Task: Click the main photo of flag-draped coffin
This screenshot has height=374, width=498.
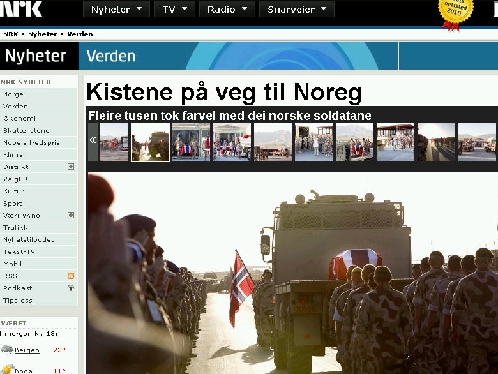Action: point(293,273)
